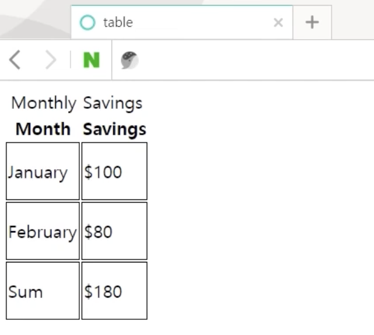374x335 pixels.
Task: Click the "February" cell
Action: [42, 231]
